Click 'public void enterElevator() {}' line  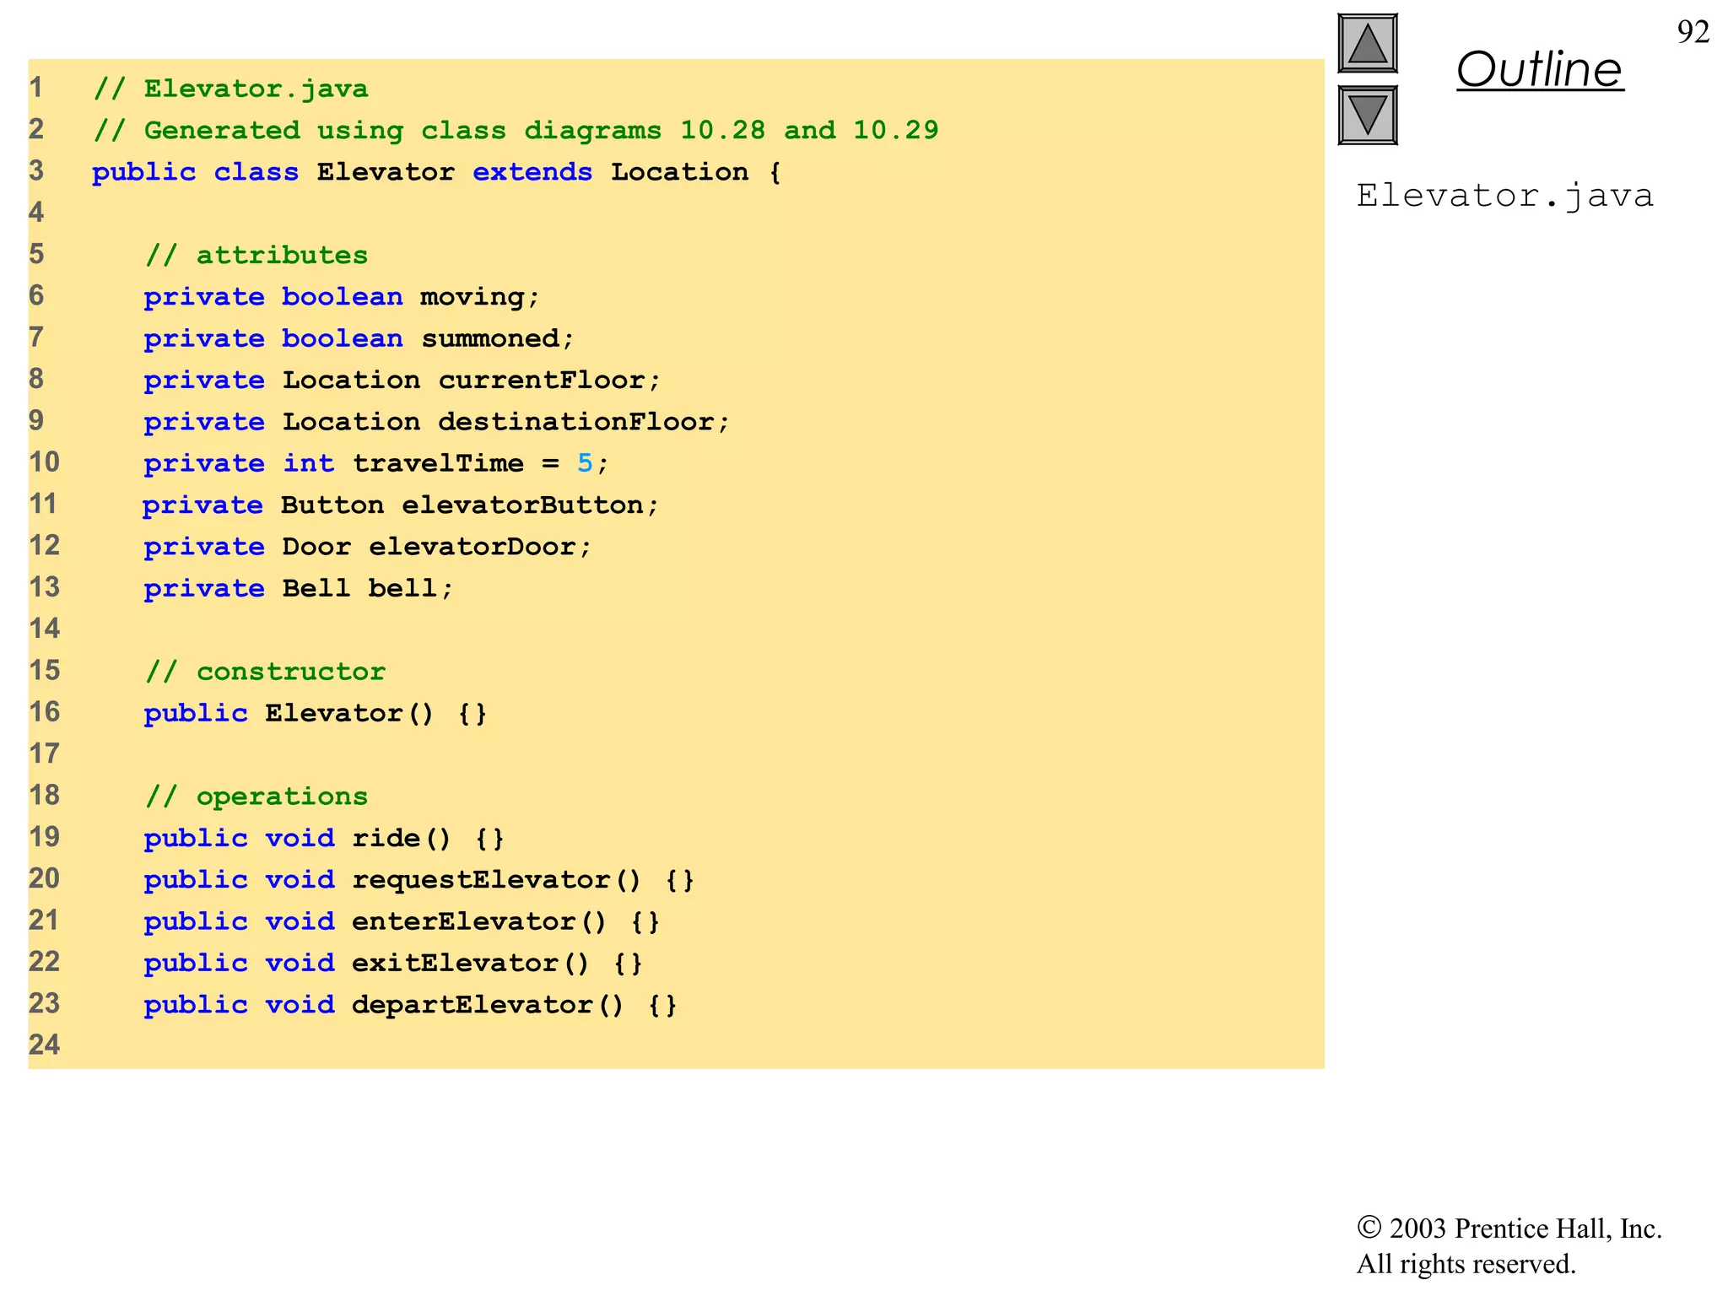(402, 921)
